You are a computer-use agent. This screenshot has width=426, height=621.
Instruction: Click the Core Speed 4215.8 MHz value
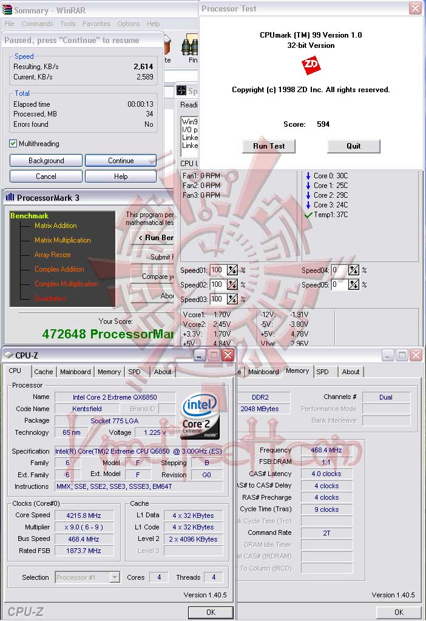[x=84, y=515]
